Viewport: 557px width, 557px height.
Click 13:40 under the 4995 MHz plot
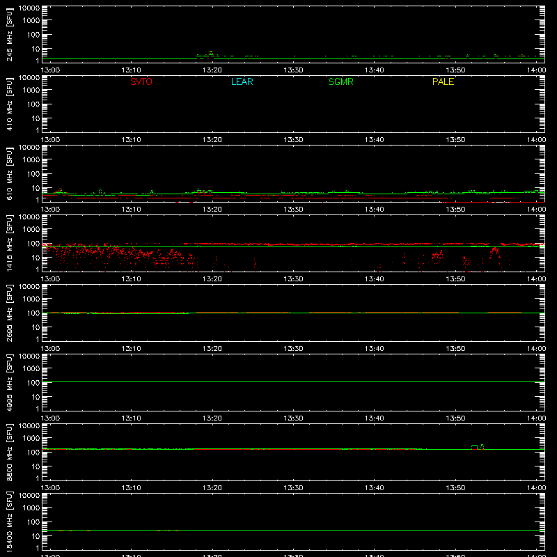tap(374, 418)
